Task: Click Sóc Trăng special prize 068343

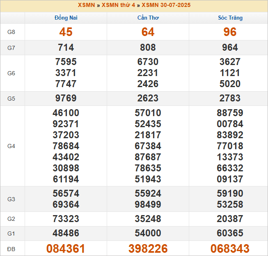Action: point(230,249)
